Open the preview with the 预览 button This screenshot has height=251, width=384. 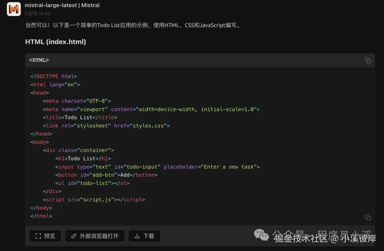coord(45,236)
